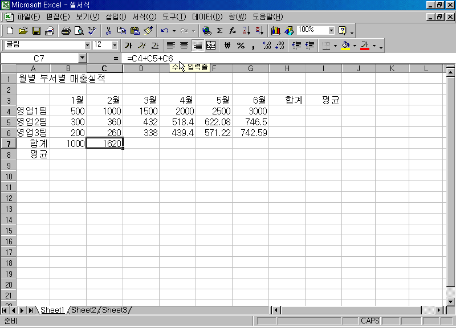The width and height of the screenshot is (456, 328).
Task: Apply comma style icon
Action: tap(254, 46)
